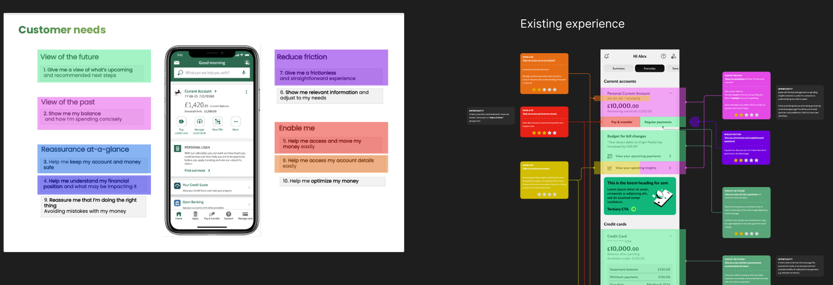The image size is (833, 285).
Task: Open the Current Account three-dot menu
Action: 246,92
